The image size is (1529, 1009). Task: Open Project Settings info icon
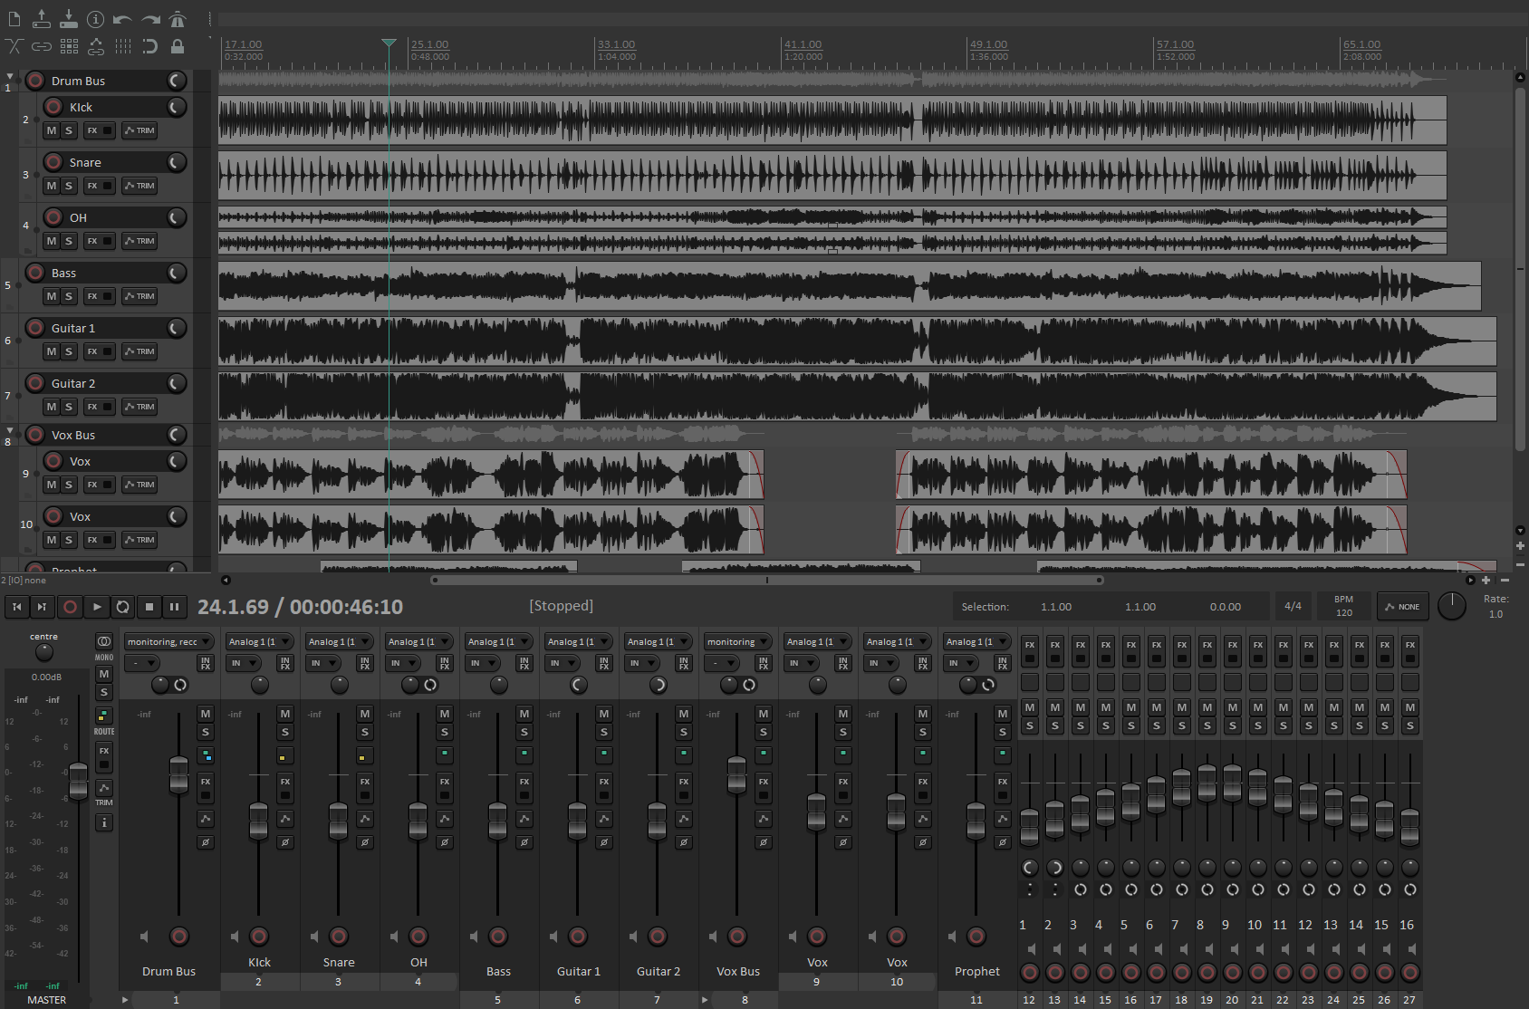coord(95,19)
